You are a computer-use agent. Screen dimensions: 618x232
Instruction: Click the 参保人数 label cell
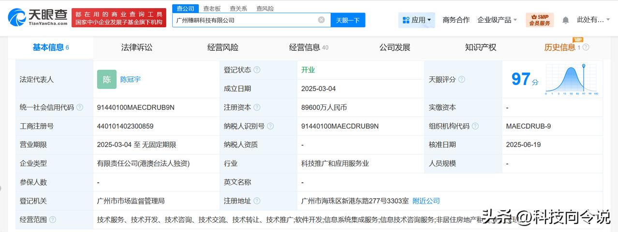(x=55, y=182)
